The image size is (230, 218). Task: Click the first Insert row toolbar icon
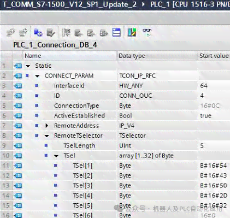(10, 32)
